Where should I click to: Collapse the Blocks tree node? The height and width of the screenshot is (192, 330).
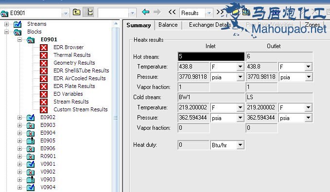pyautogui.click(x=6, y=32)
